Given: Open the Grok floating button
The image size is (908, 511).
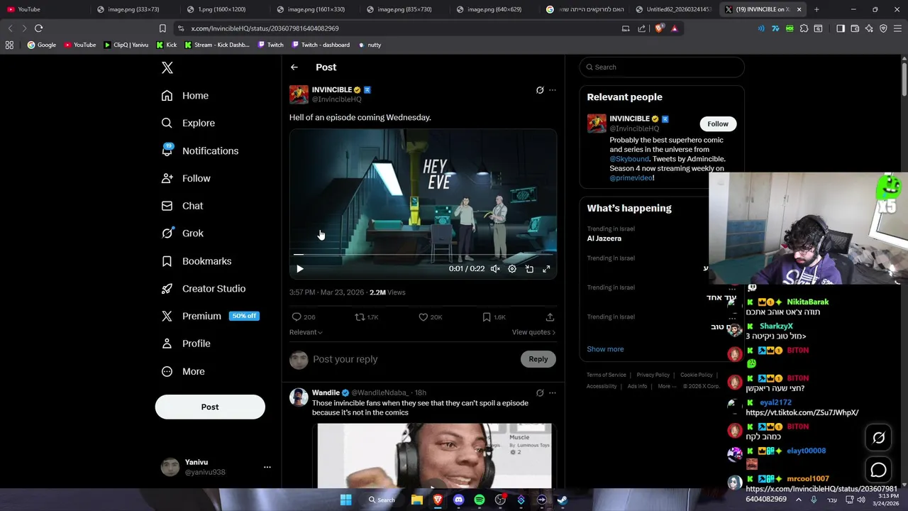Looking at the screenshot, I should [x=879, y=438].
